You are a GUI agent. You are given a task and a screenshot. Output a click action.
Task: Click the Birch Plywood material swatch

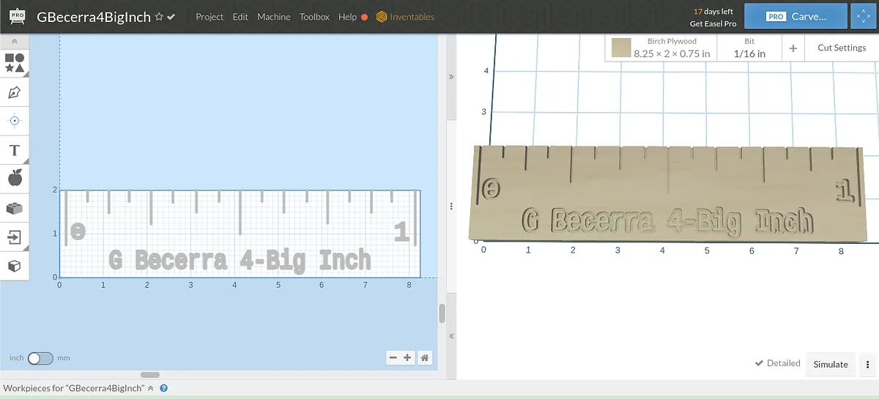(622, 48)
